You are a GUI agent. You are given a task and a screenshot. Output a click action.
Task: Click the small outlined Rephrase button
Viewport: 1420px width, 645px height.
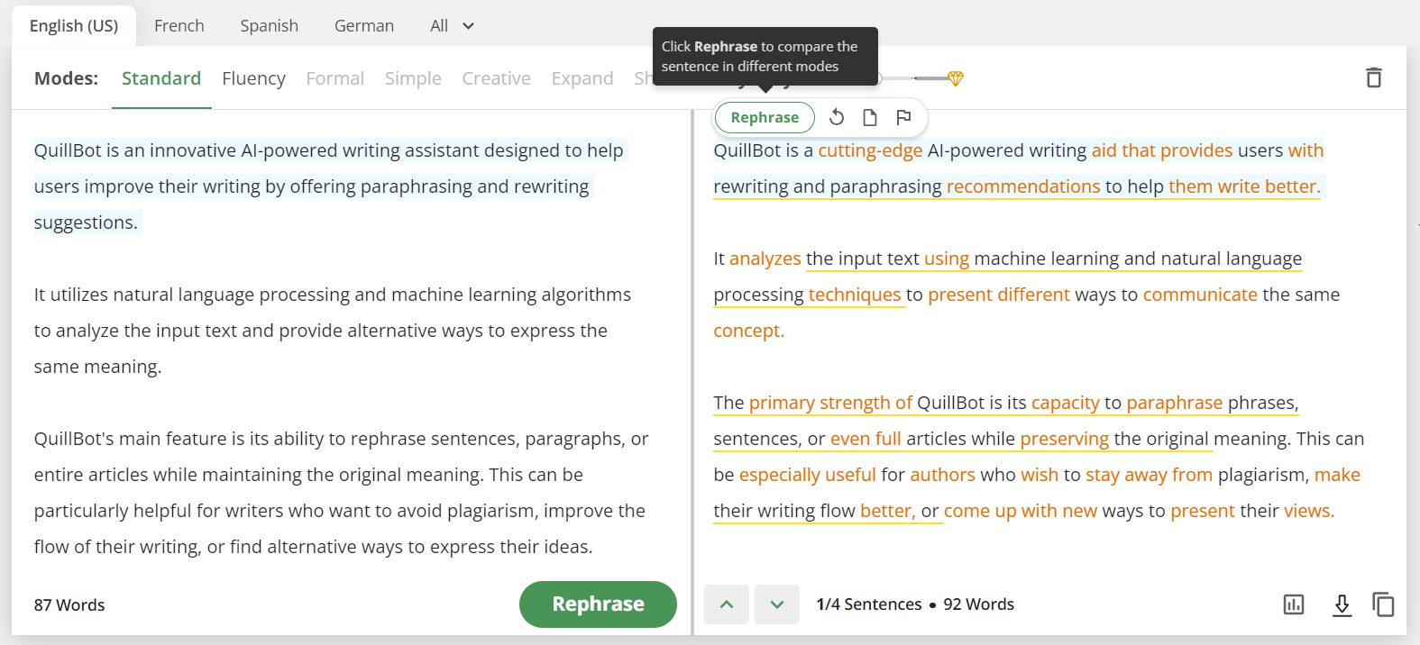point(765,117)
